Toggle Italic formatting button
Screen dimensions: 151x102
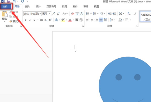click(30, 20)
